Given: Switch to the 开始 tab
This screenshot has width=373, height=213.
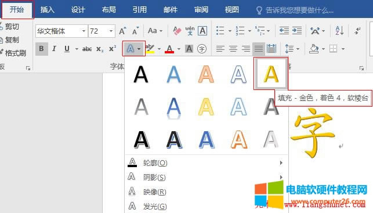Looking at the screenshot, I should click(17, 10).
